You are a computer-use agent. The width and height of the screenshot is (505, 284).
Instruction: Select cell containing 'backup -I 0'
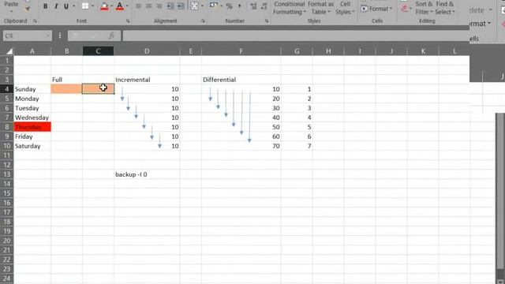[147, 174]
